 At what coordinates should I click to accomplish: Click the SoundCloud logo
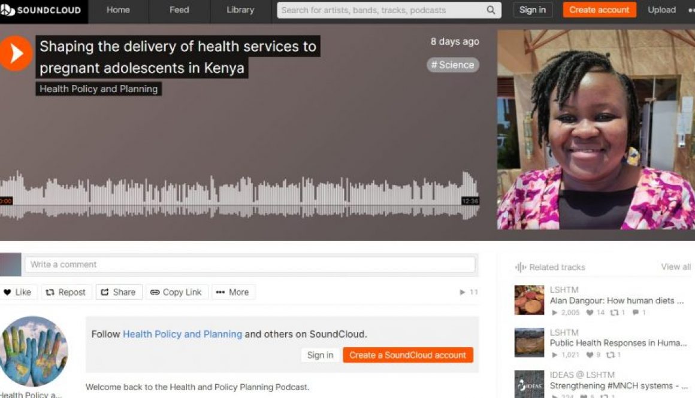point(41,10)
